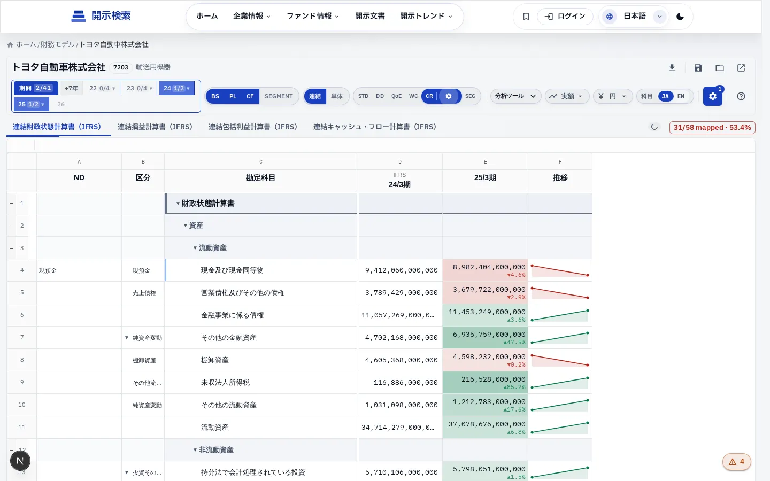Open the blue settings gear button

coord(713,96)
